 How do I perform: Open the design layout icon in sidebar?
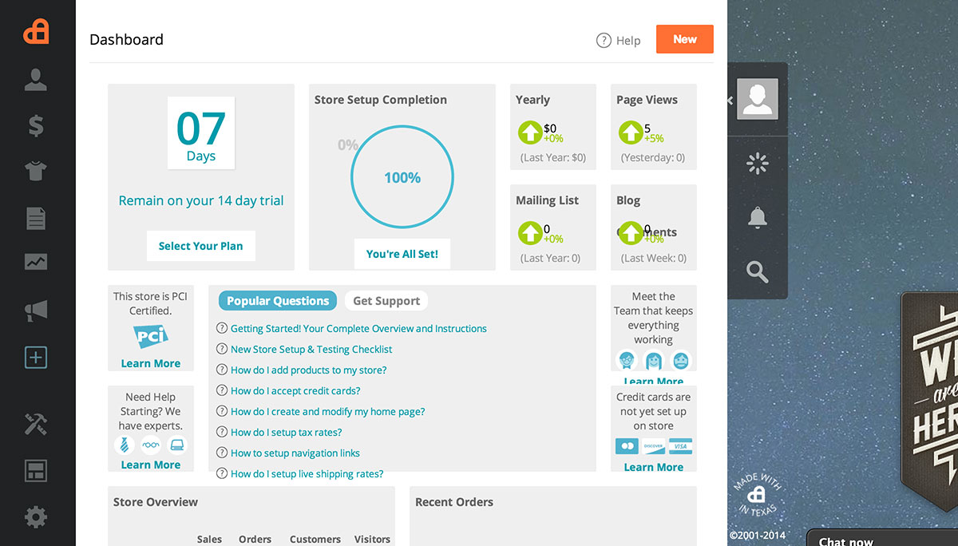tap(36, 471)
